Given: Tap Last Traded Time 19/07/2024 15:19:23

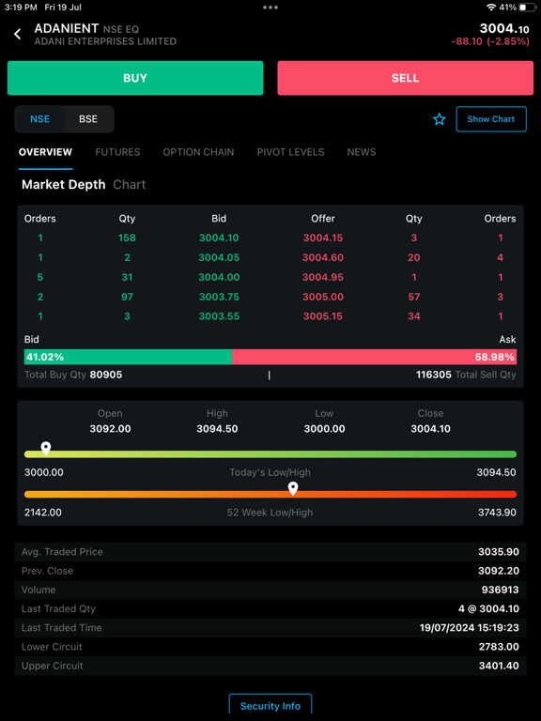Looking at the screenshot, I should click(x=470, y=628).
